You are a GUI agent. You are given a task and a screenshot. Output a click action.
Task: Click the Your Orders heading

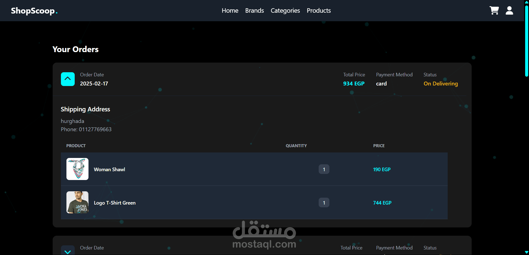[x=76, y=49]
